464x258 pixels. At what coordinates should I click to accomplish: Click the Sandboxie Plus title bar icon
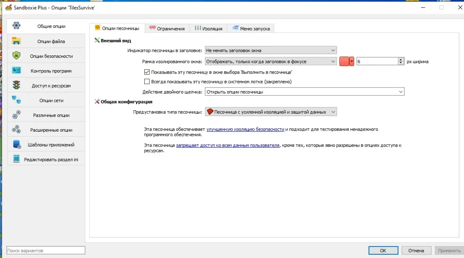(9, 7)
